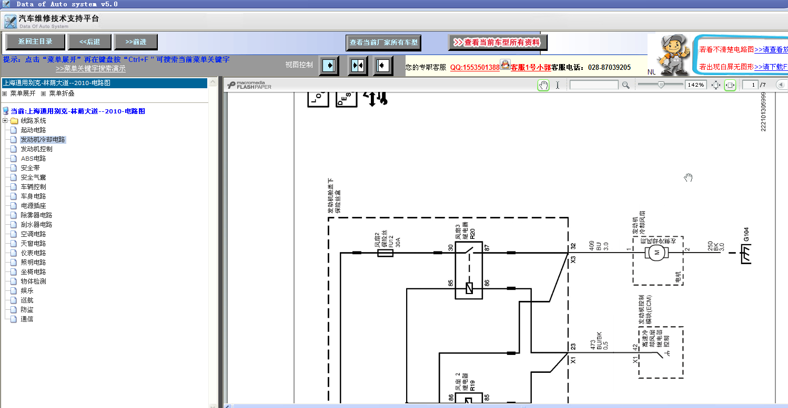Select 发动机冷却电路 in the tree

43,140
